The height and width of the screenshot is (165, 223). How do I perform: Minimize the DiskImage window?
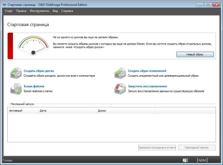[200, 5]
